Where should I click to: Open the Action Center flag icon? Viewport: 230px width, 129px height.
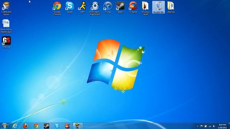[x=202, y=126]
